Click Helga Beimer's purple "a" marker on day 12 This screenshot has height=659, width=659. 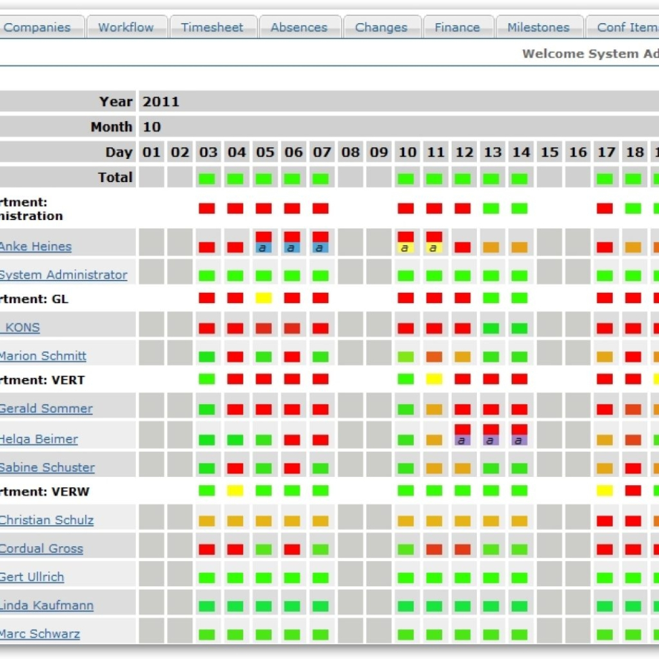[x=463, y=442]
